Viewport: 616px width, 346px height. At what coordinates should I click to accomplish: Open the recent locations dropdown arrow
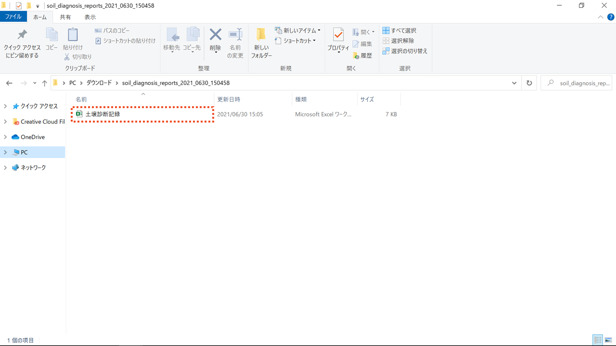(35, 83)
